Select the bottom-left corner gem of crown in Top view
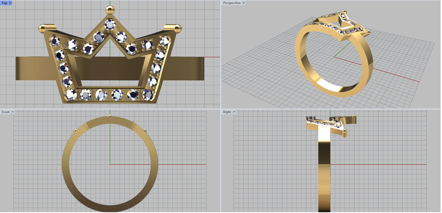Screen dimensions: 442x213 pyautogui.click(x=71, y=95)
